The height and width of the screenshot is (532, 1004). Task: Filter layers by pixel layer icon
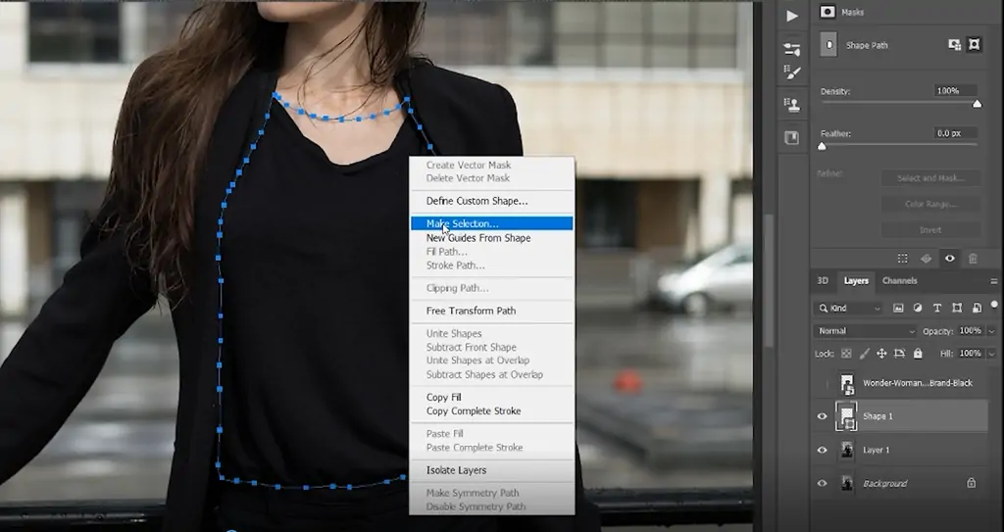(898, 308)
